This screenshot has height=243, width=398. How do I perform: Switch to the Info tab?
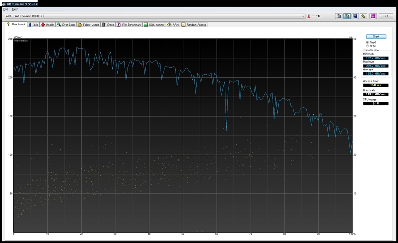pos(33,24)
